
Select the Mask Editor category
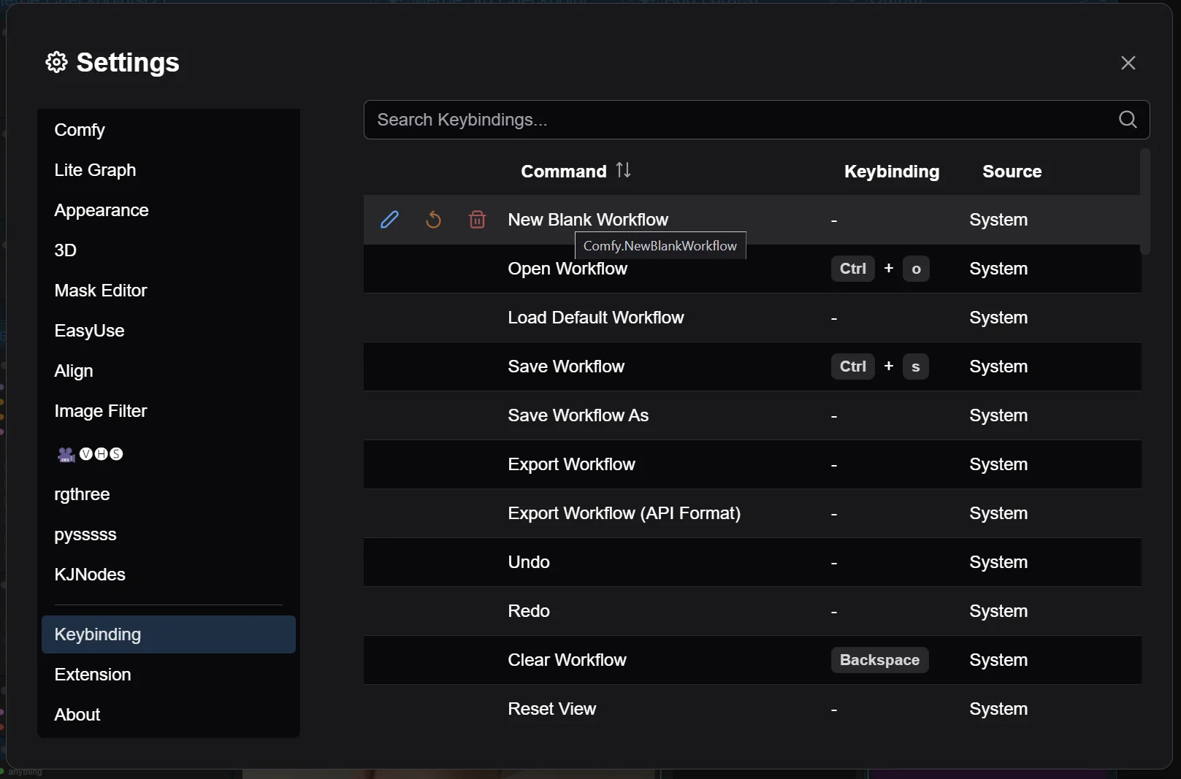(x=101, y=291)
